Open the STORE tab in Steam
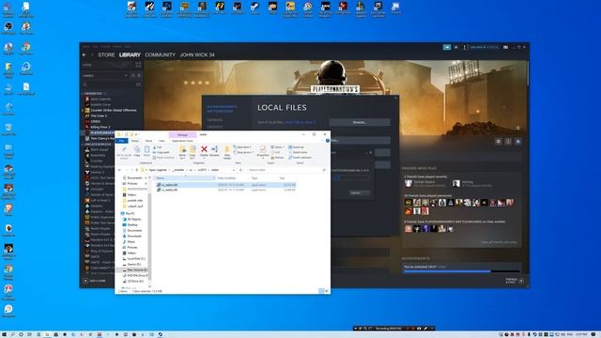Screen dimensions: 601x338 pos(106,54)
